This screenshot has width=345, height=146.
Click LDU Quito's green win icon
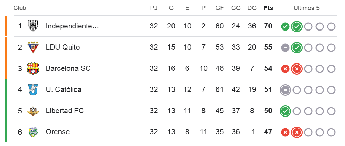coord(297,48)
